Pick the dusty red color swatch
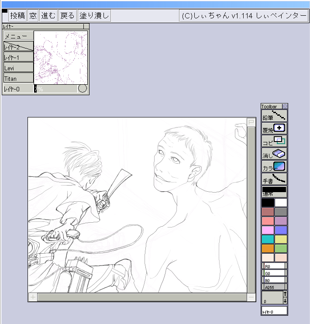Viewport: 310px width, 324px height. point(268,212)
